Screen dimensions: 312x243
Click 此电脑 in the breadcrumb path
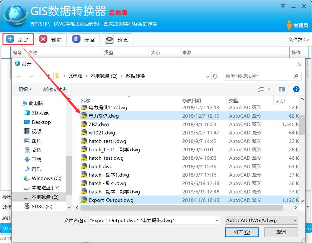75,76
